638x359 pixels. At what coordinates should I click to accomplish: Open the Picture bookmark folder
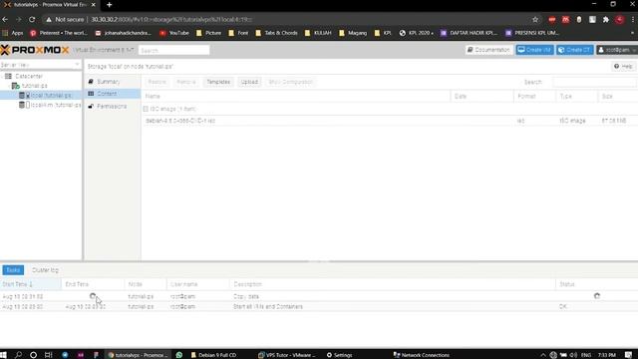click(x=208, y=33)
